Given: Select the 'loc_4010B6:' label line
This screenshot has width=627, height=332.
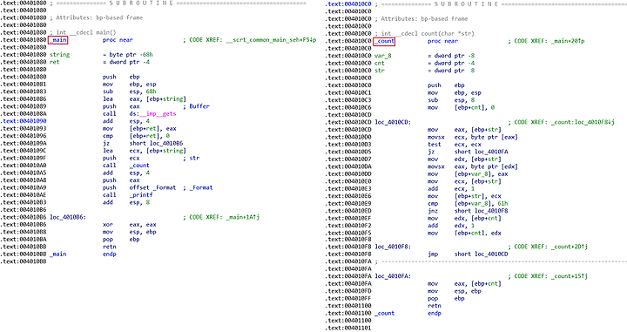Looking at the screenshot, I should tap(68, 217).
